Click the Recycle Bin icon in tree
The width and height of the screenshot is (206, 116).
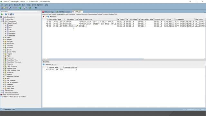click(5, 87)
